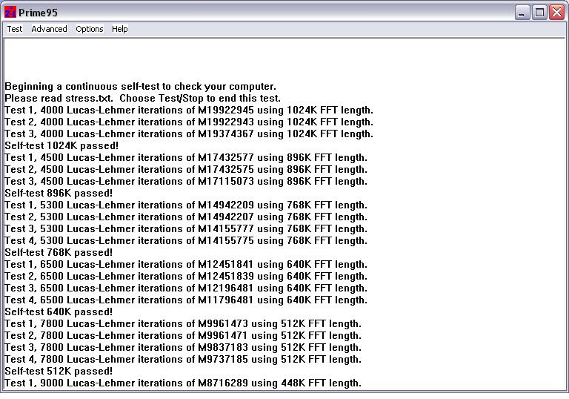Click "Self-test 640K passed!" line
569x399 pixels.
pyautogui.click(x=59, y=312)
